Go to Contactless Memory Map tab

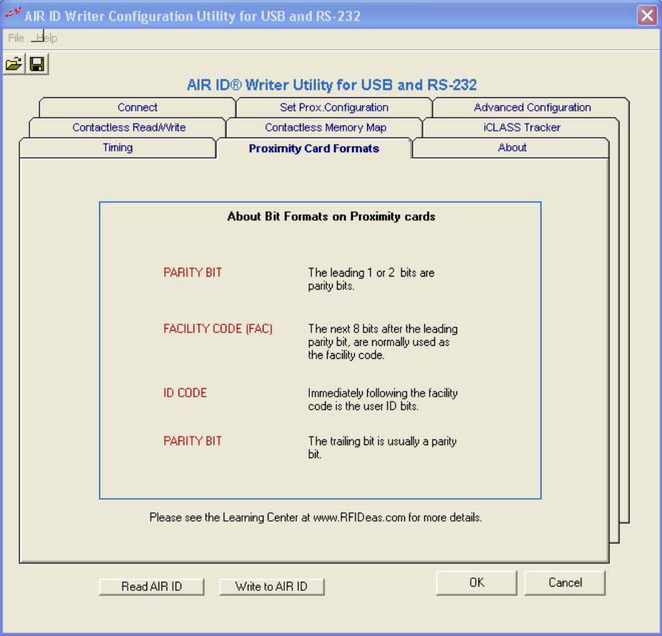[x=326, y=127]
